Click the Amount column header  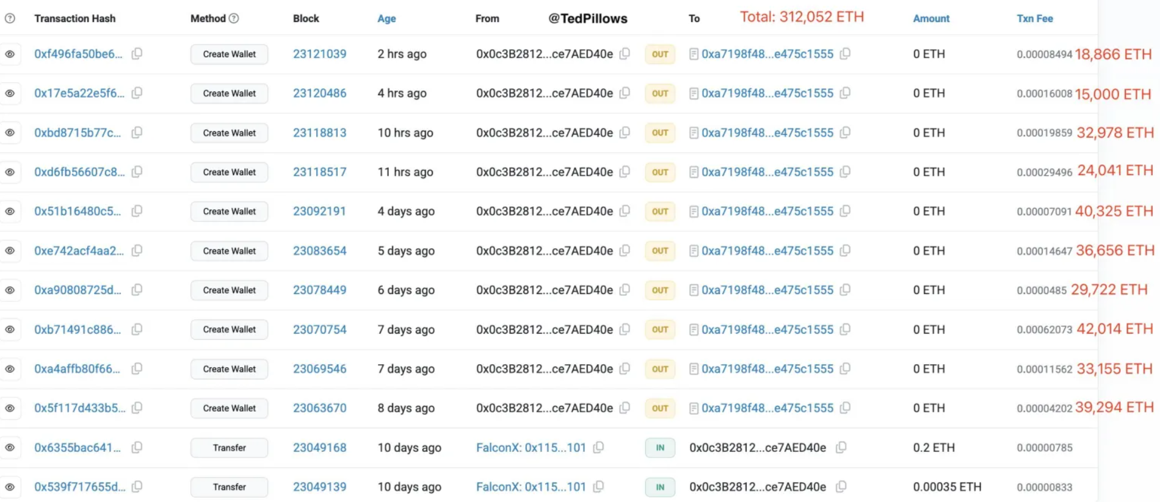931,18
